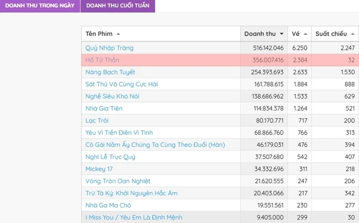Sort by Suất chiếu column arrow
The height and width of the screenshot is (223, 359).
[x=352, y=34]
